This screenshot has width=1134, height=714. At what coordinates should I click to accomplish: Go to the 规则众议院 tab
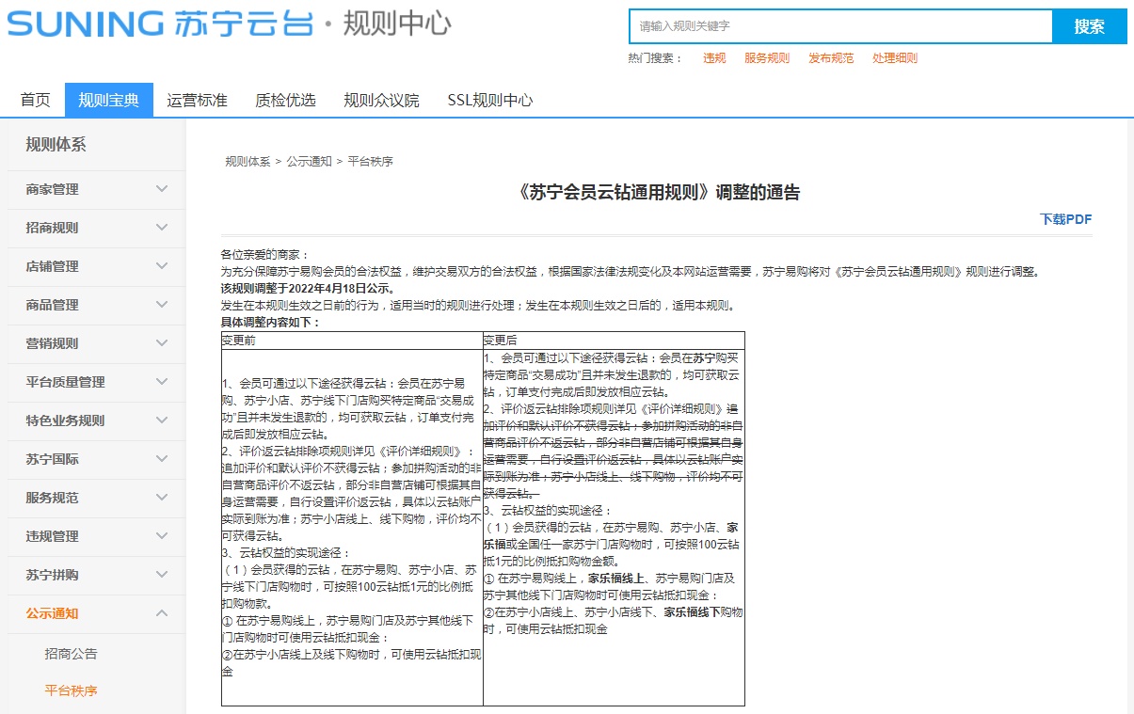click(381, 100)
